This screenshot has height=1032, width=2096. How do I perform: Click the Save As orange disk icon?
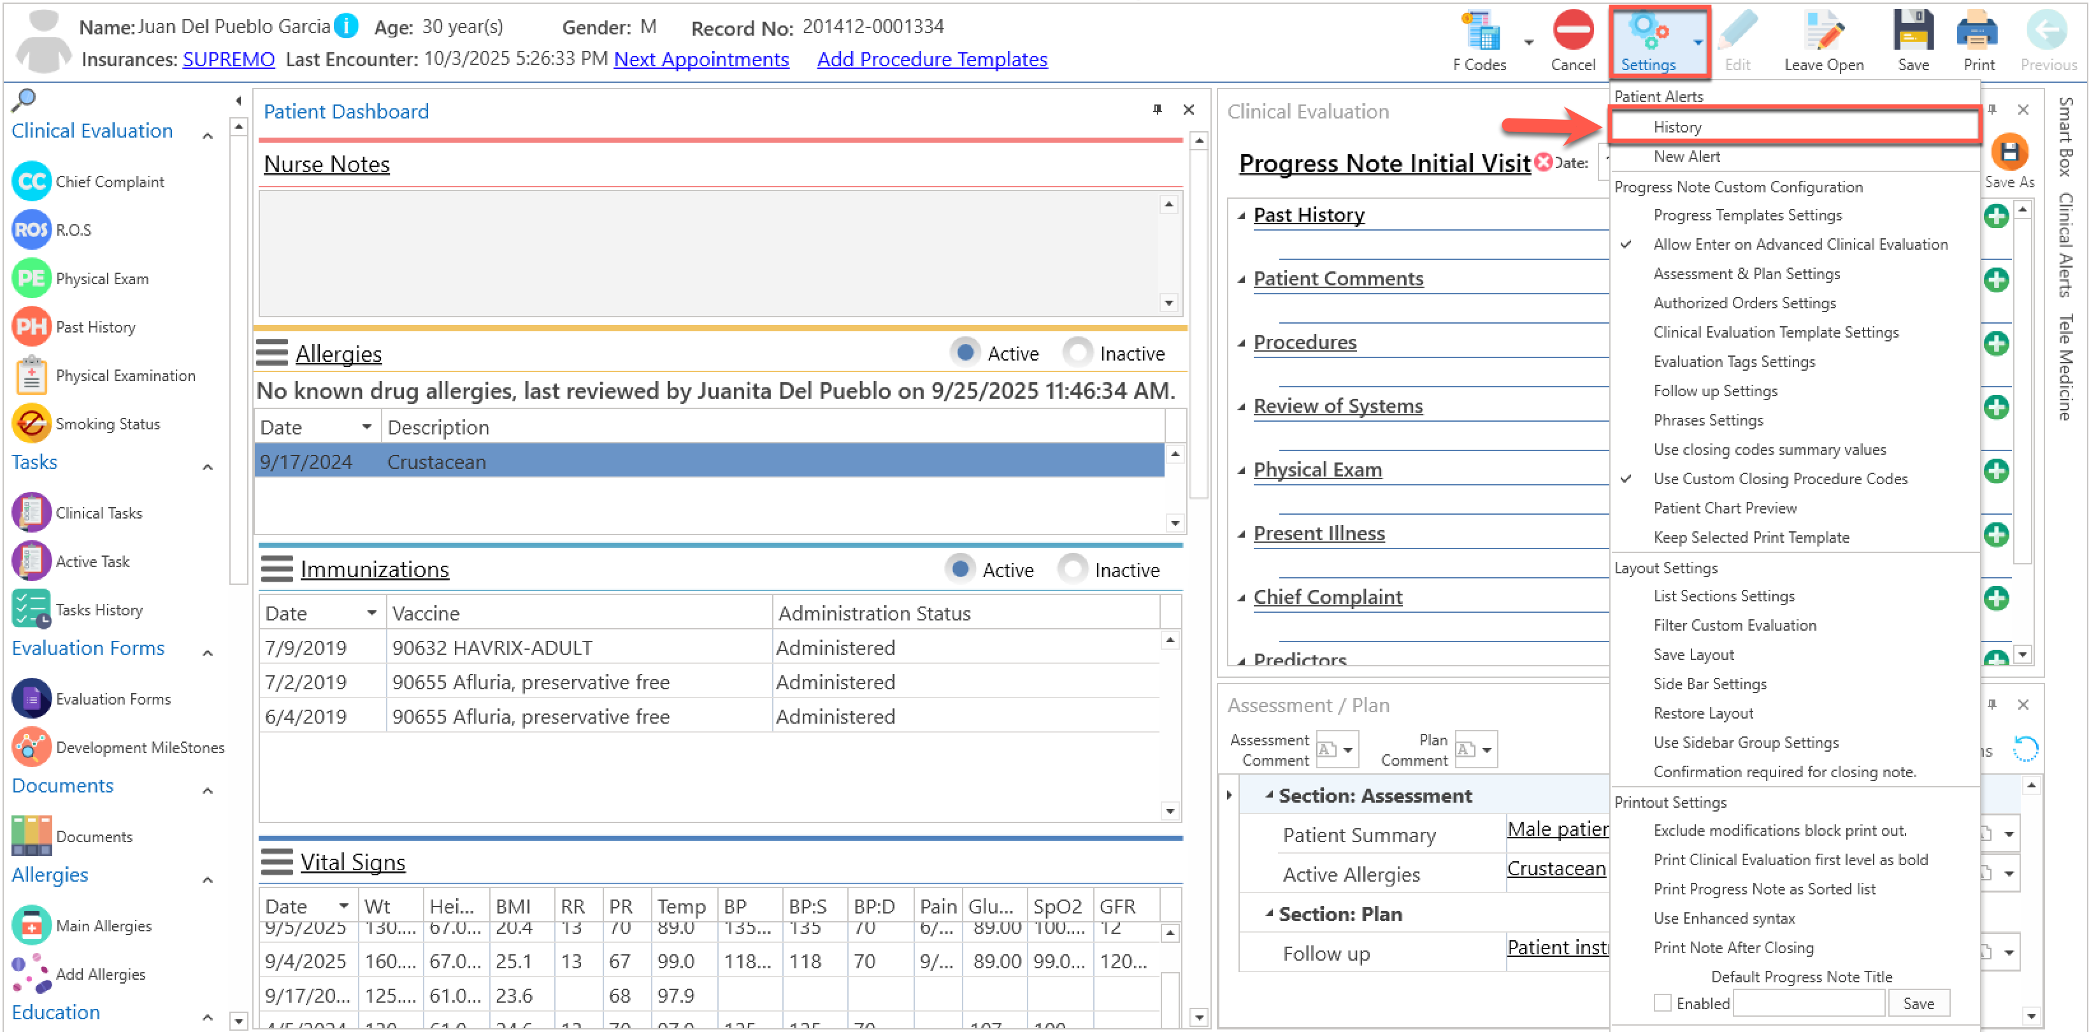tap(2009, 152)
